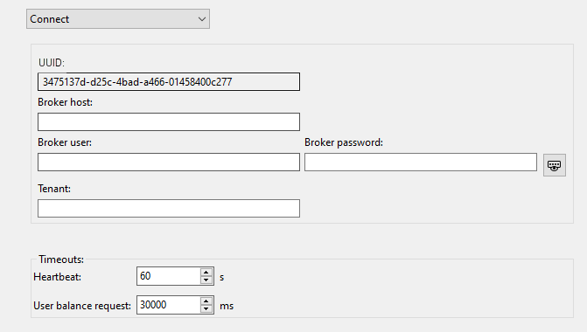This screenshot has width=587, height=332.
Task: Increment User balance request value
Action: pos(206,301)
